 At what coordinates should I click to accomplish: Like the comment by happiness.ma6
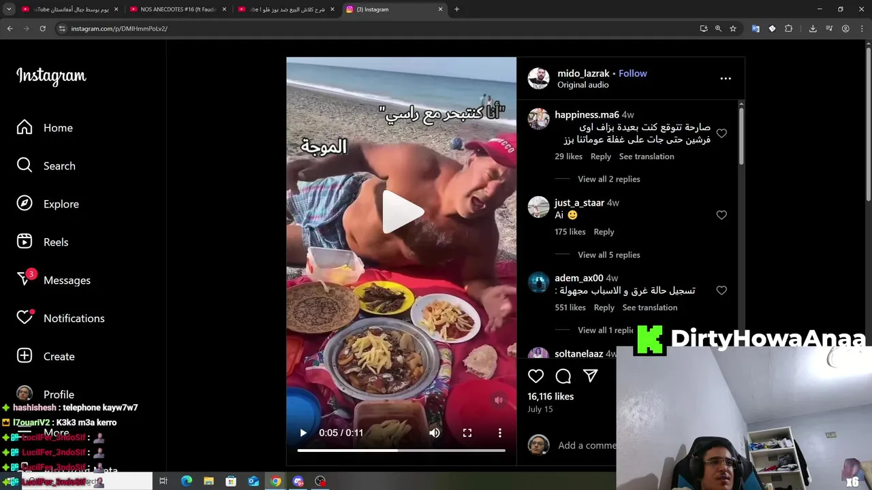721,133
